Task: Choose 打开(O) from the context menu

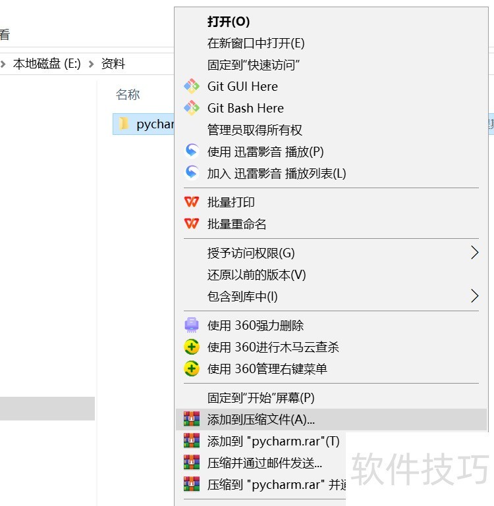Action: click(x=331, y=22)
